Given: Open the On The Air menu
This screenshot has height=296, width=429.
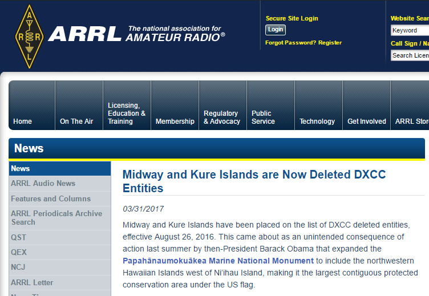Looking at the screenshot, I should (76, 121).
